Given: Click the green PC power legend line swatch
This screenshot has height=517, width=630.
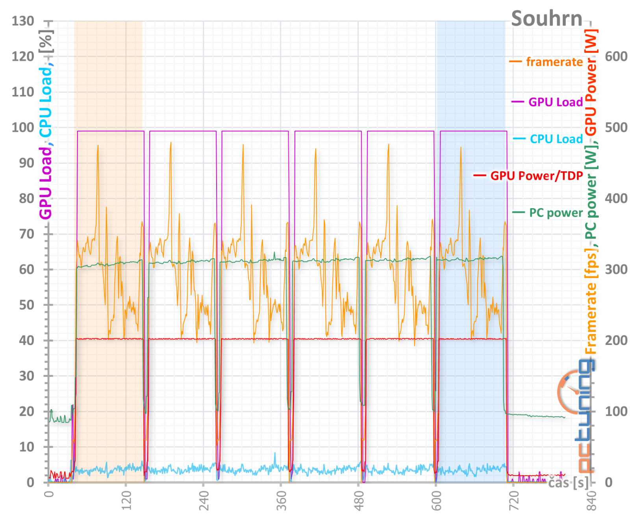Looking at the screenshot, I should point(519,213).
